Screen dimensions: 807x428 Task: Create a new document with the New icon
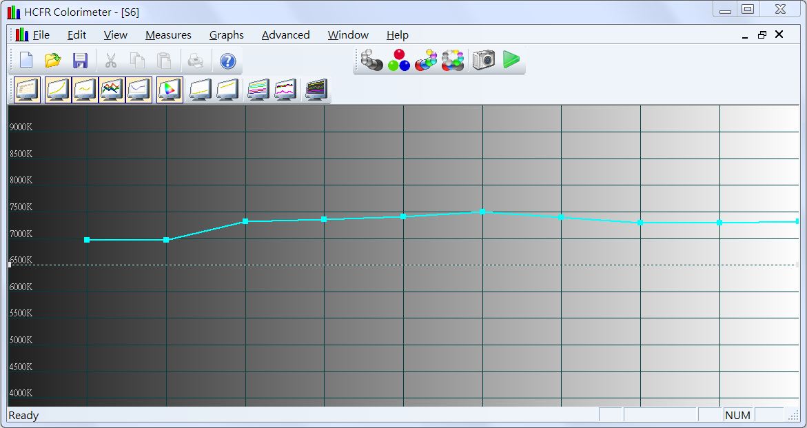click(26, 60)
